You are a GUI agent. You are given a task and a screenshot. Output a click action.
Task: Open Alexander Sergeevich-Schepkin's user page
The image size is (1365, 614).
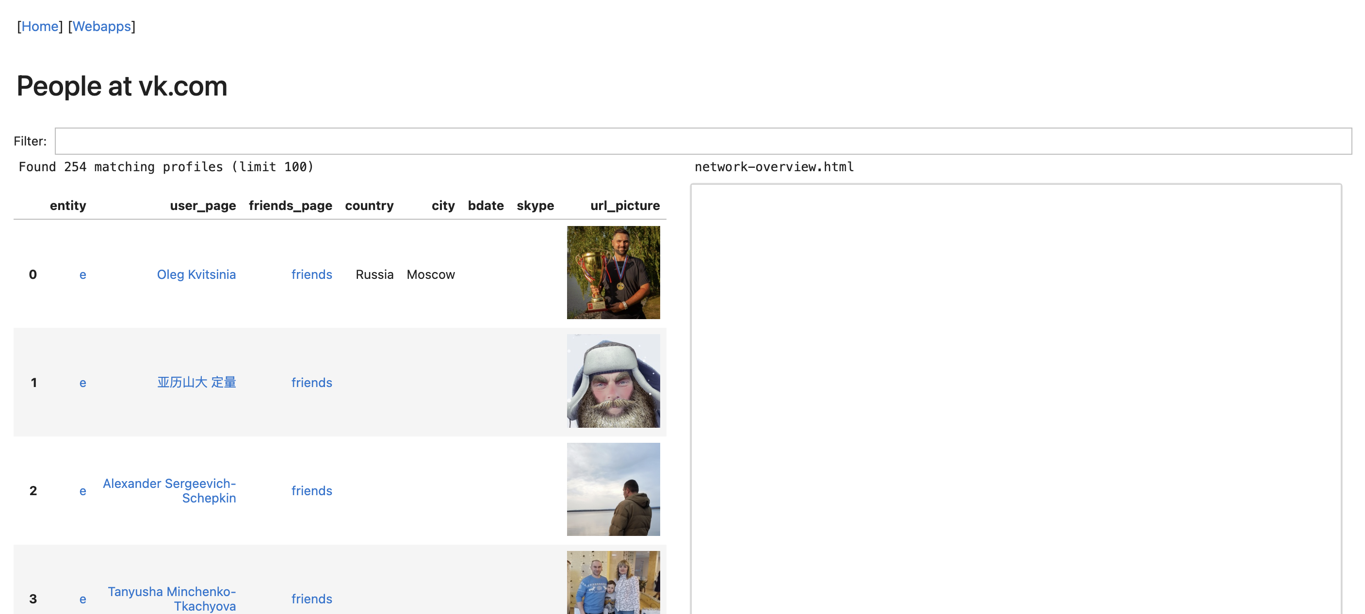pos(169,490)
